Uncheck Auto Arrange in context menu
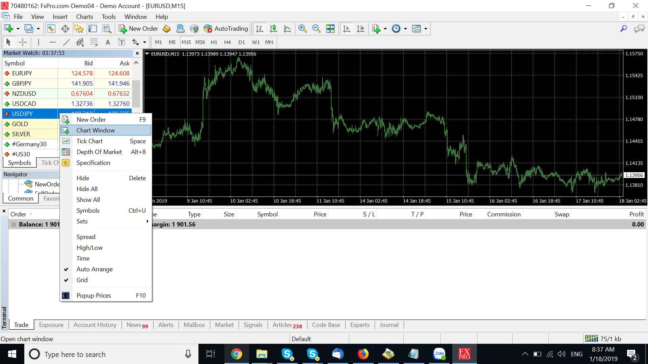 tap(94, 269)
